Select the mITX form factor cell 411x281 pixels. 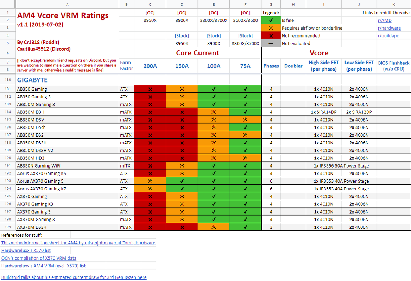(x=126, y=166)
